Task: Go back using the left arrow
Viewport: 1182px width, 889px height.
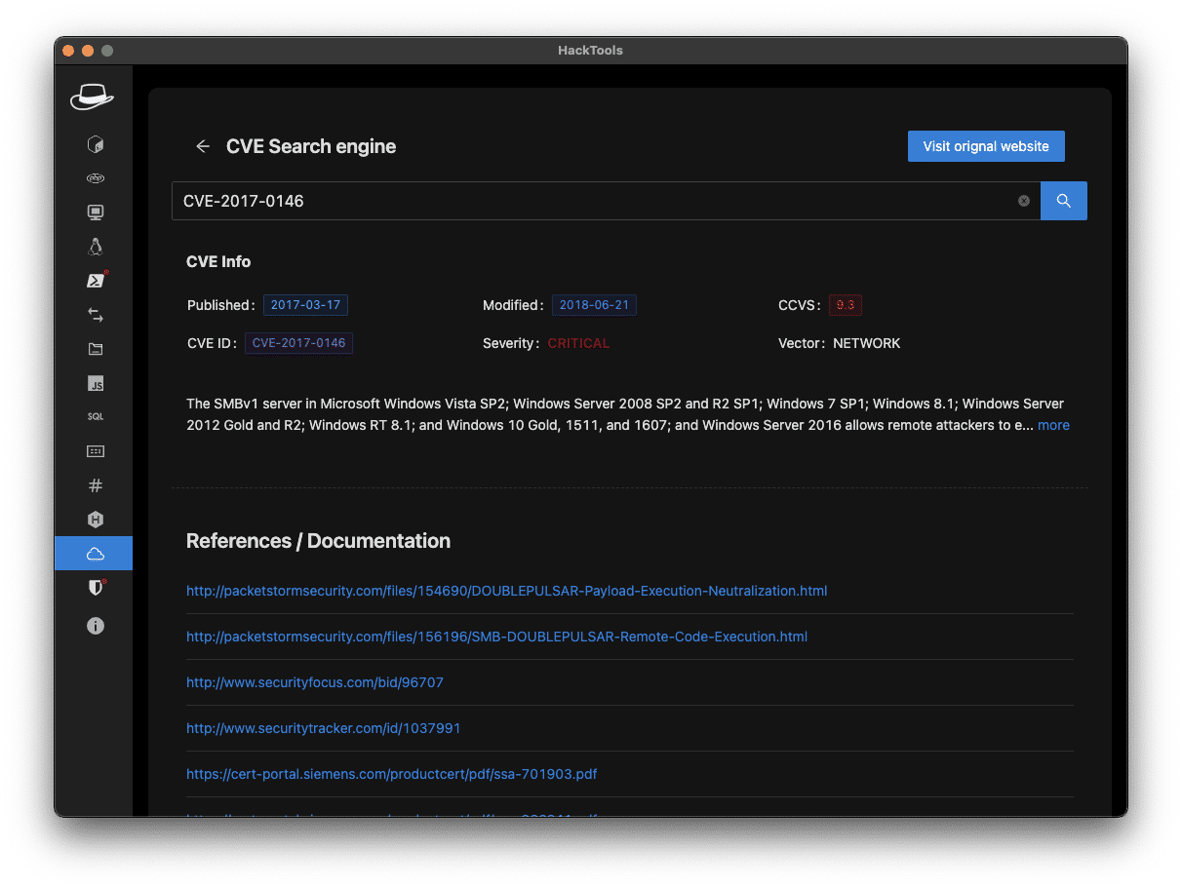Action: [x=203, y=146]
